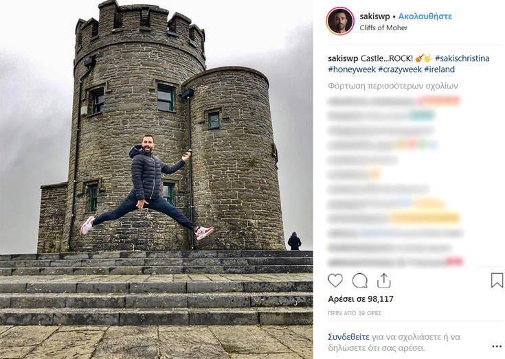505x359 pixels.
Task: Open the Cliffs of Moher location
Action: coord(383,27)
